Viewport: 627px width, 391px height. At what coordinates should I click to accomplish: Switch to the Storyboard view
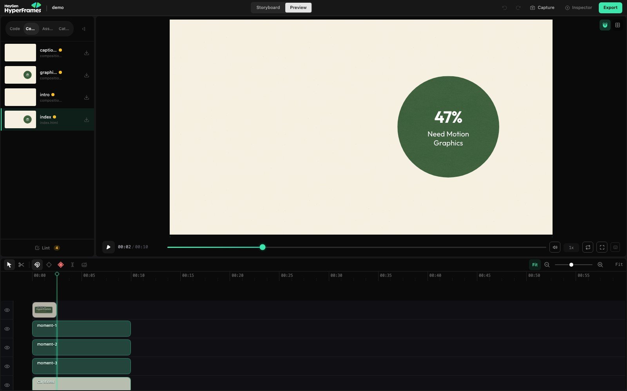coord(268,7)
